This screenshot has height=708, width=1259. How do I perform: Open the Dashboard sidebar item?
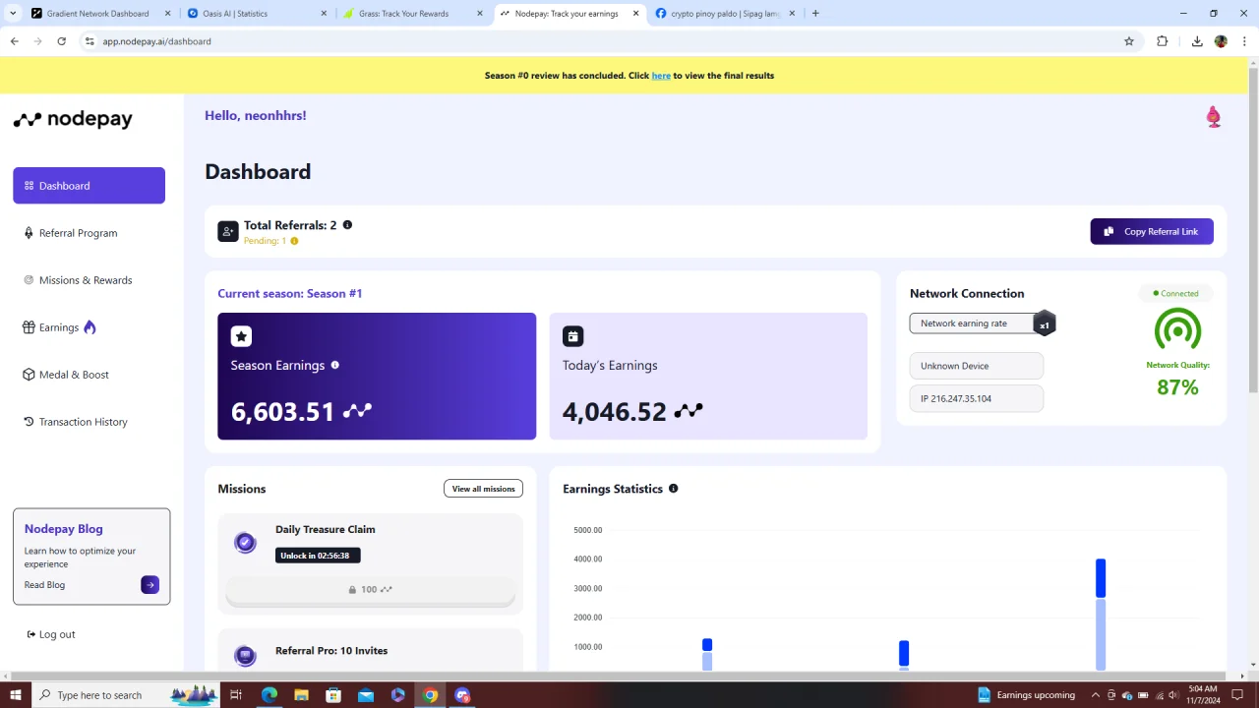[89, 186]
